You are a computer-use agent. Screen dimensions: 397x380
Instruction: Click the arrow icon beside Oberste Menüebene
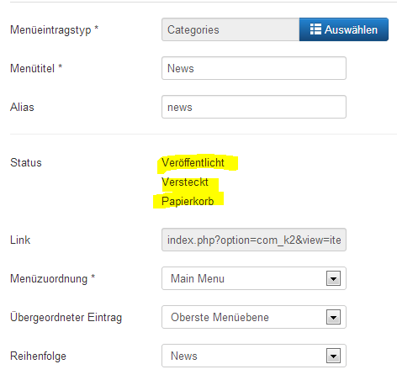click(x=333, y=317)
